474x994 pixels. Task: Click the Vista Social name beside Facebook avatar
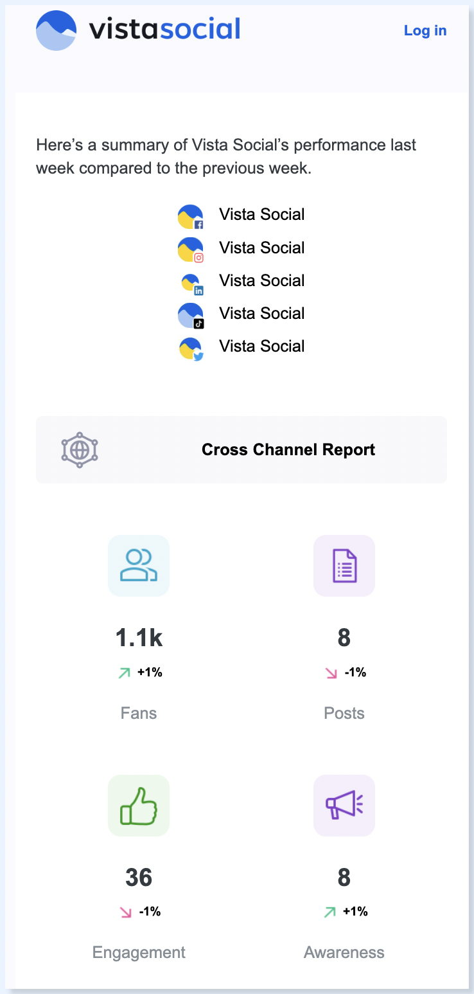(x=262, y=214)
